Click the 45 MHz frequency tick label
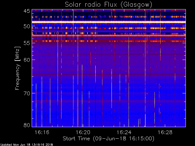 [27, 11]
